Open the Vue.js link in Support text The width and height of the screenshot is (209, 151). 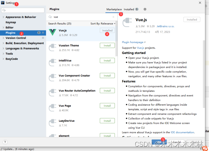pos(140,48)
